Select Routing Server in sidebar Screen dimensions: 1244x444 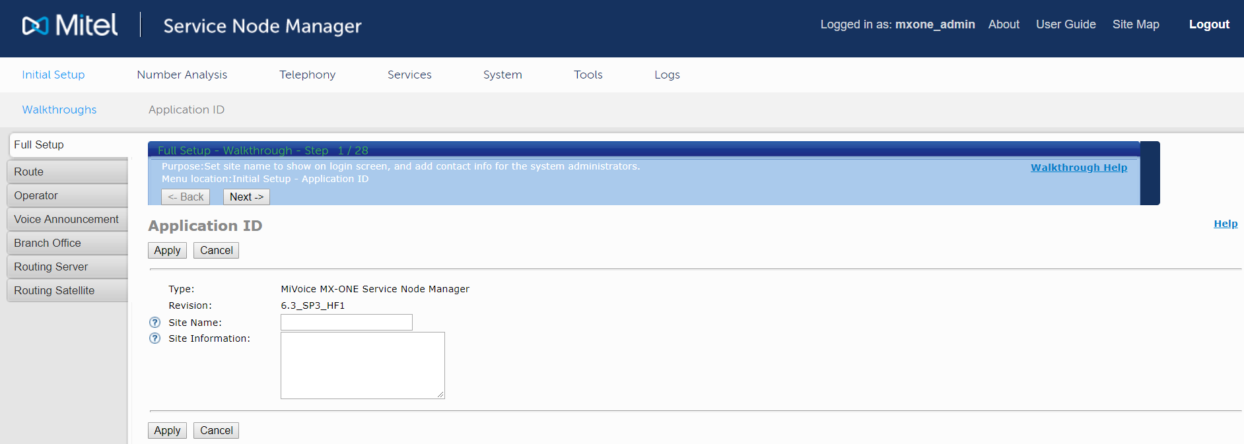(67, 267)
